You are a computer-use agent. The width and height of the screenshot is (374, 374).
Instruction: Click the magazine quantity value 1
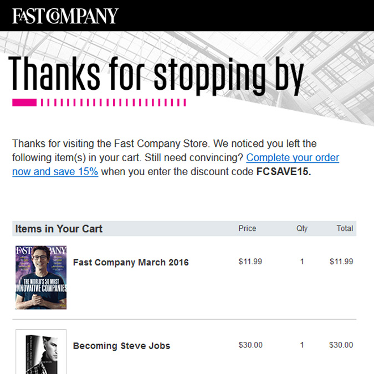coord(302,262)
